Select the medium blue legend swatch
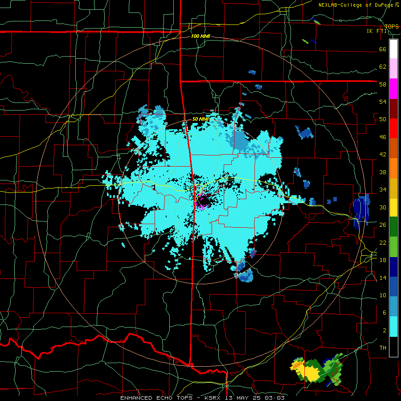Screen dimensions: 401x401 (x=393, y=287)
